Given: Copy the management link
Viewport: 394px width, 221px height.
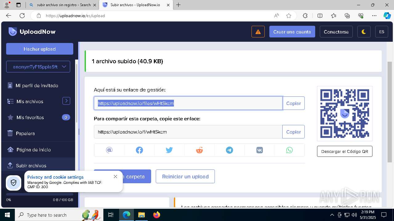Looking at the screenshot, I should click(293, 103).
